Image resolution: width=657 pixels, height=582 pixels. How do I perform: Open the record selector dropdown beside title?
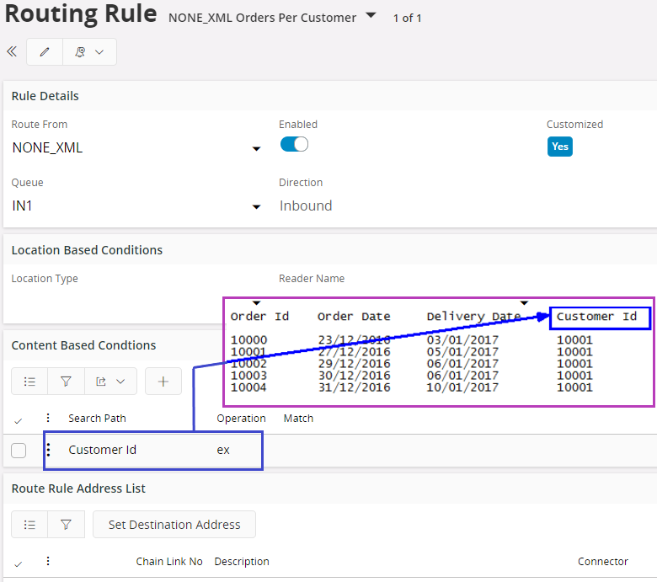coord(371,15)
